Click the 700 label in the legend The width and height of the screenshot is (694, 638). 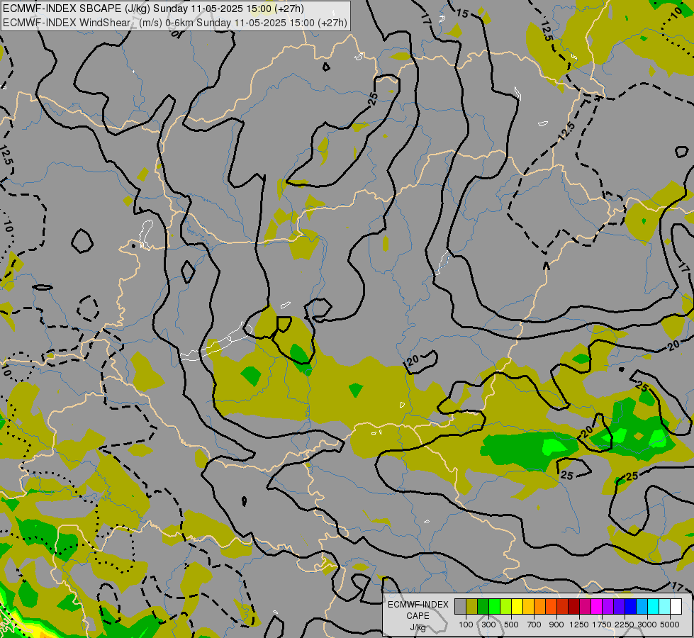point(535,625)
